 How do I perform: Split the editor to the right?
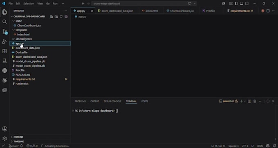[x=268, y=11]
